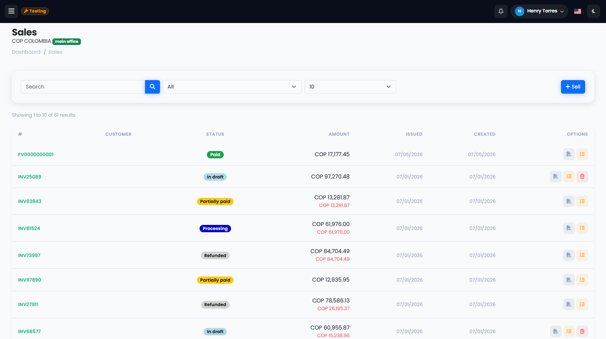This screenshot has width=606, height=339.
Task: Open PDF for invoice INV63843
Action: (569, 201)
